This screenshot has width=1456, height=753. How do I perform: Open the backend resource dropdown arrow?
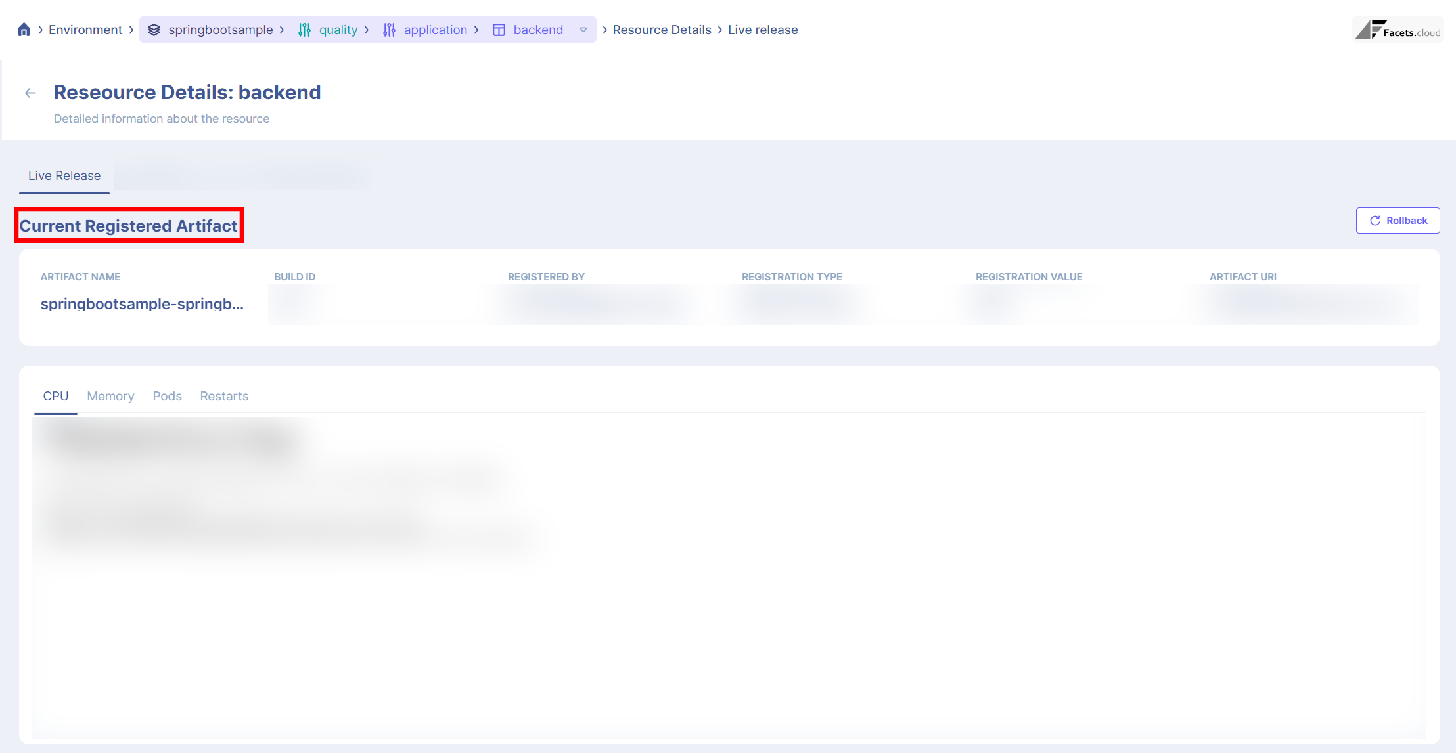click(583, 30)
